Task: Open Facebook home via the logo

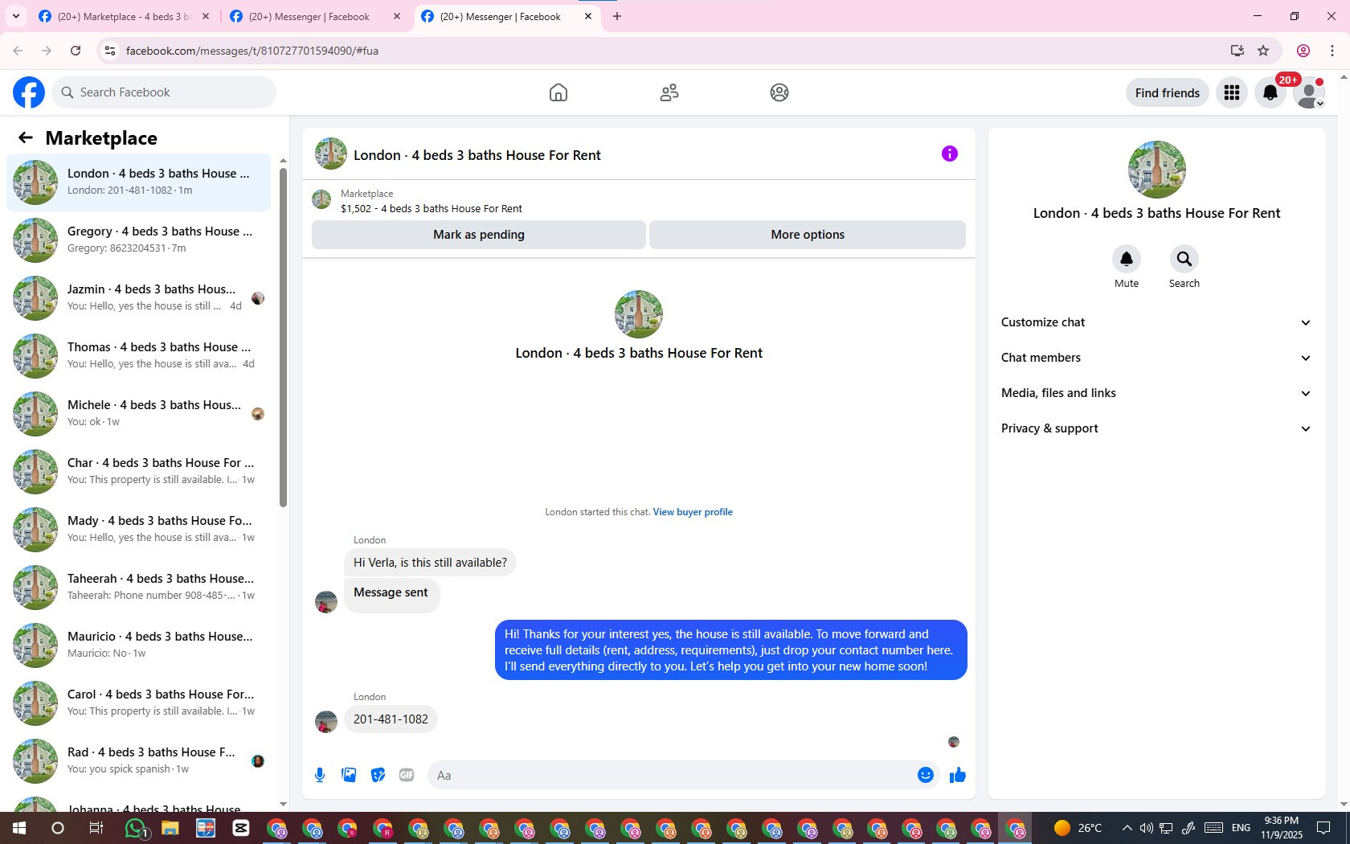Action: [x=29, y=92]
